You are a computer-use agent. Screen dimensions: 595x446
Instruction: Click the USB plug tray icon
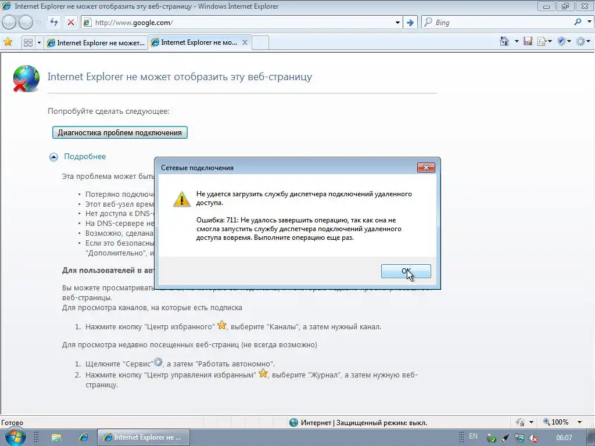coord(505,438)
